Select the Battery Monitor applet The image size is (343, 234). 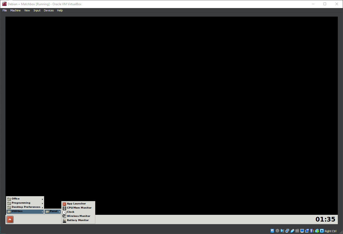tap(77, 220)
